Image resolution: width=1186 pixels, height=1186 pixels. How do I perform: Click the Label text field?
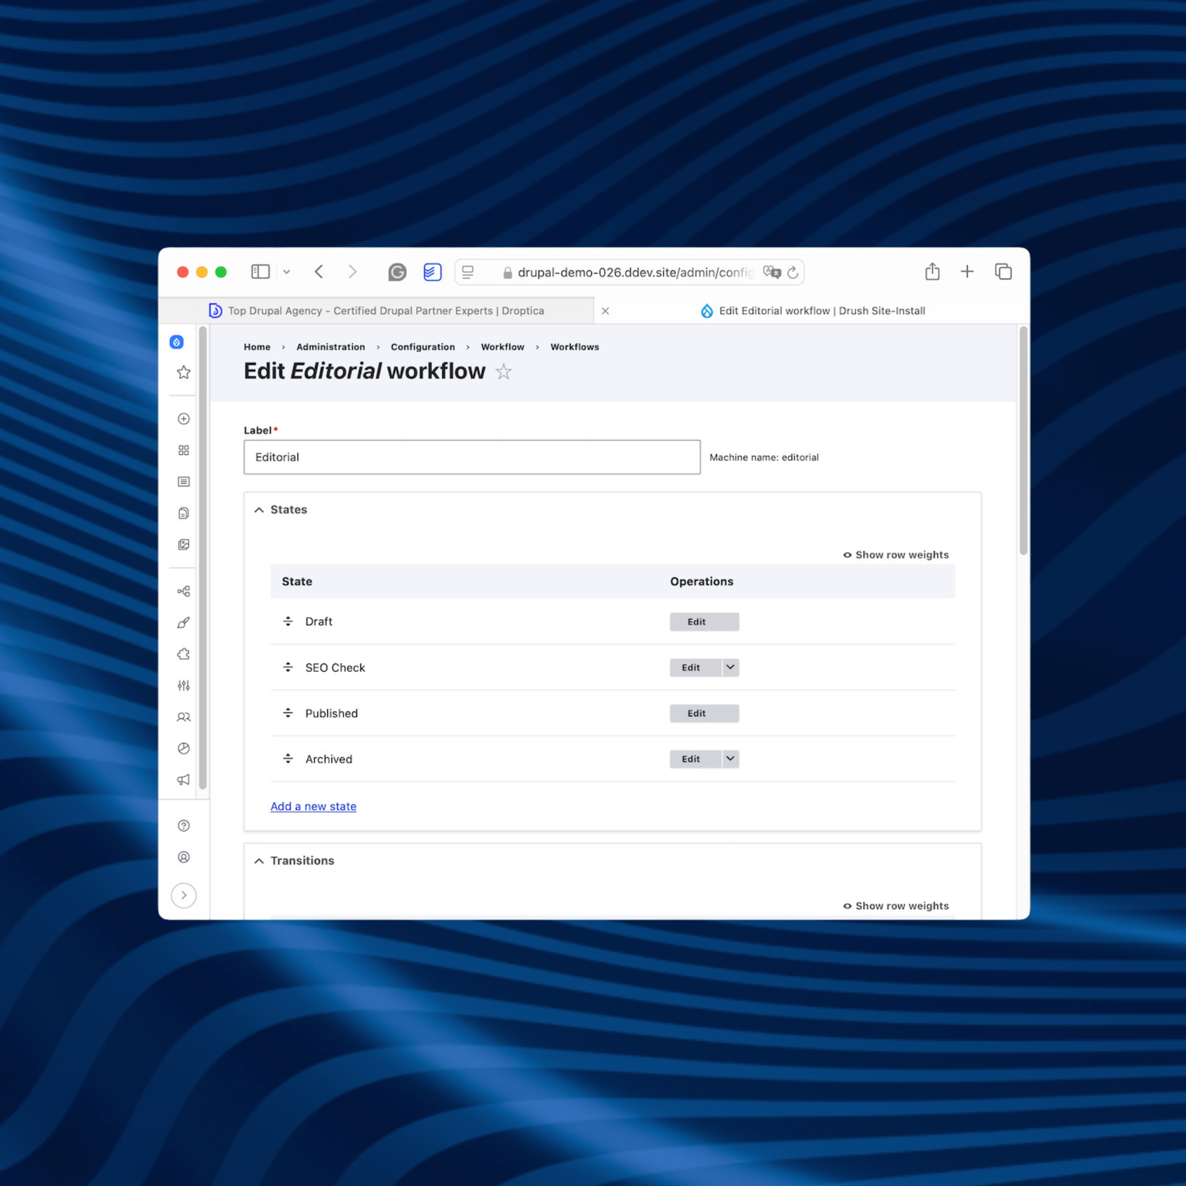tap(471, 457)
